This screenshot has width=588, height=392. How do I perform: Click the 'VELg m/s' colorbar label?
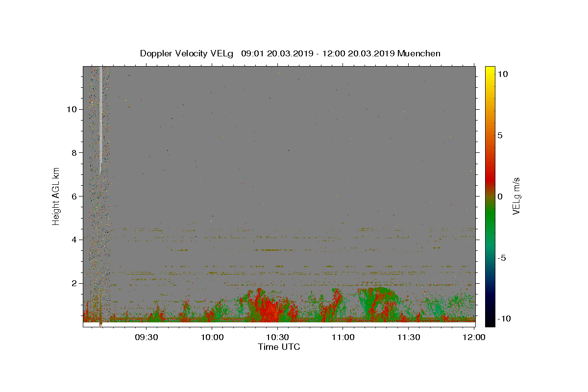516,196
